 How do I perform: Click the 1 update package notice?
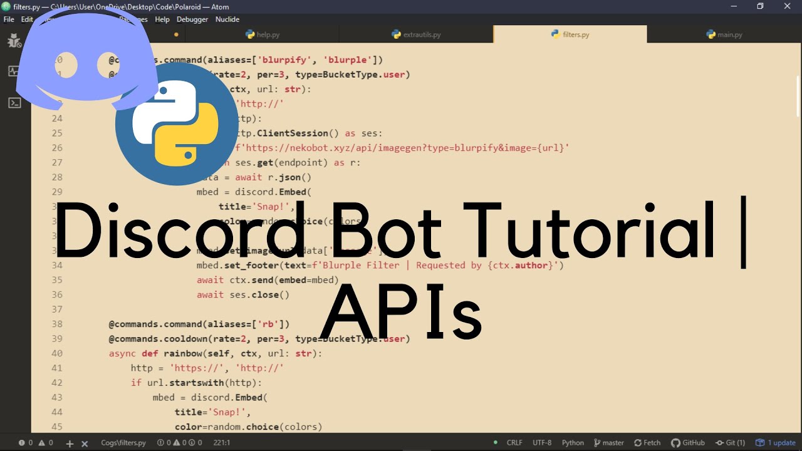776,443
